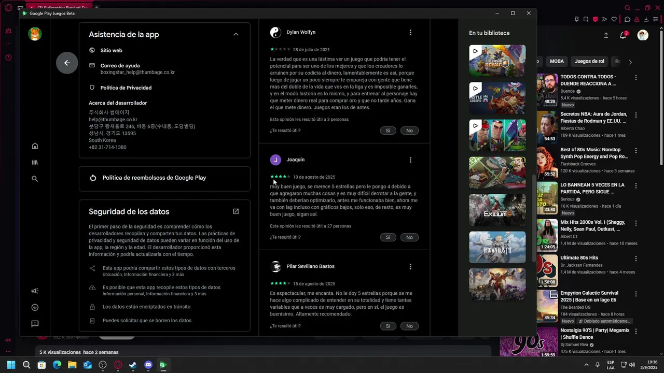Screen dimensions: 664x373
Task: Open more options for Joaquin's review
Action: (x=410, y=160)
